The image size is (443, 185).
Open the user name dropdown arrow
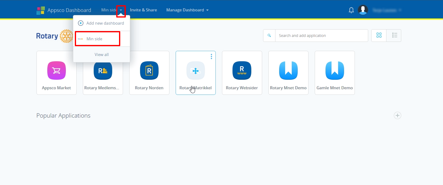400,10
